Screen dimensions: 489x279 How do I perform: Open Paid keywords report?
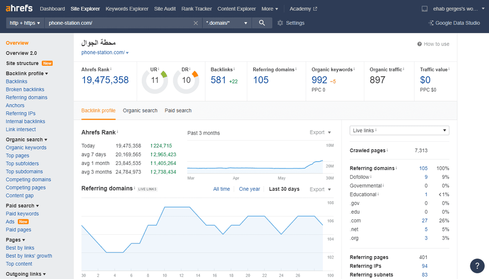click(22, 214)
